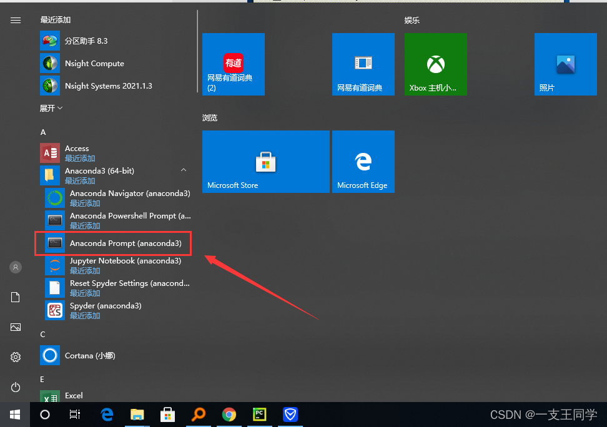Open the letter A index header
607x427 pixels.
pos(43,132)
